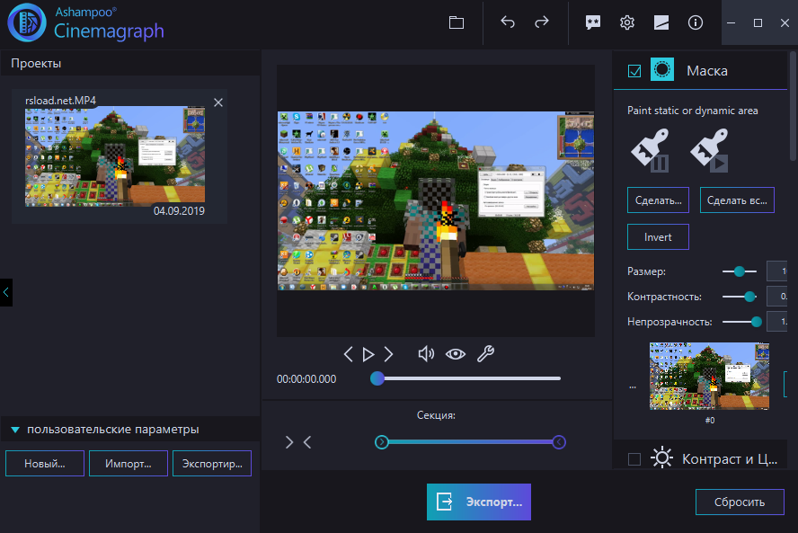Open project folder icon in header
Image resolution: width=798 pixels, height=533 pixels.
pyautogui.click(x=456, y=22)
